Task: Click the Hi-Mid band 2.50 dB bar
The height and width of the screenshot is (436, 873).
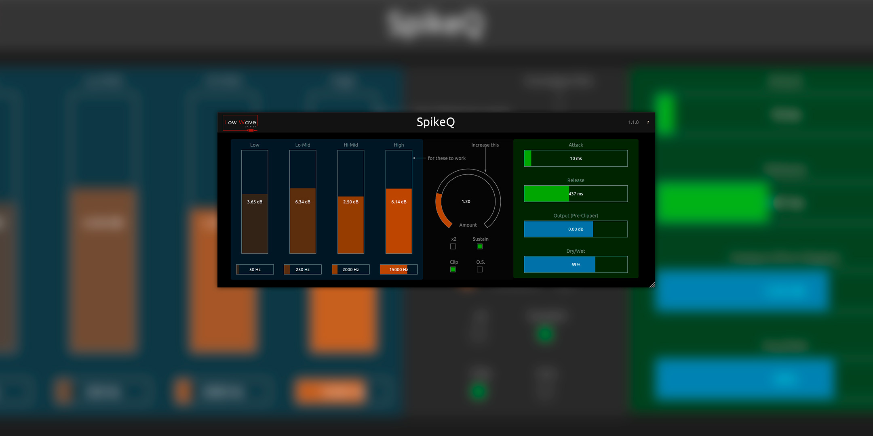Action: point(351,202)
